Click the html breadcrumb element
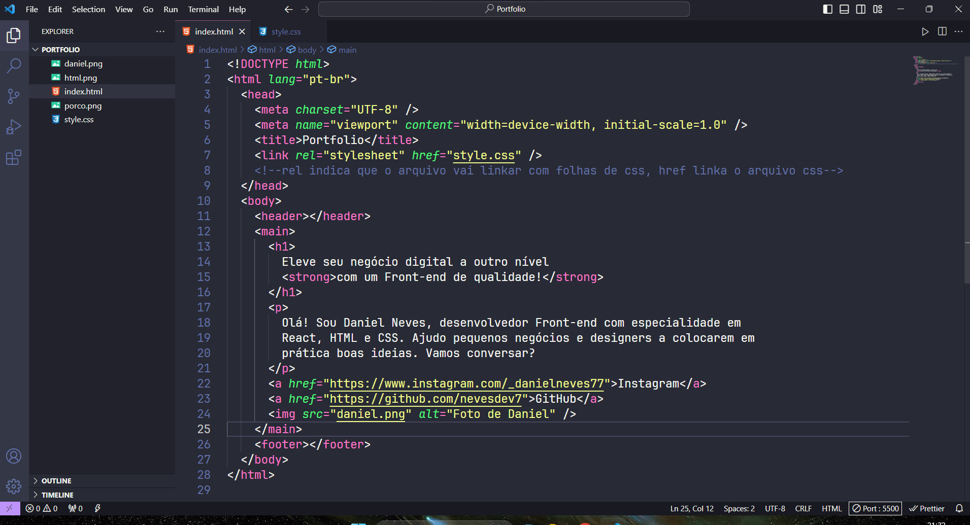970x525 pixels. point(262,50)
